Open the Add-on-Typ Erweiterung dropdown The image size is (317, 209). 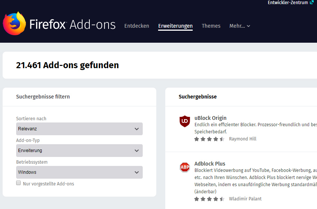pyautogui.click(x=79, y=151)
